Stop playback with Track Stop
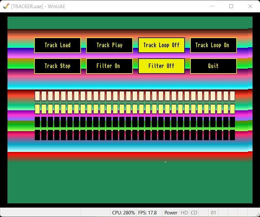Screen dimensions: 260x217 [x=58, y=66]
